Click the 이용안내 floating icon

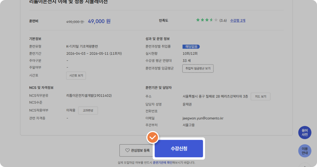tap(305, 151)
